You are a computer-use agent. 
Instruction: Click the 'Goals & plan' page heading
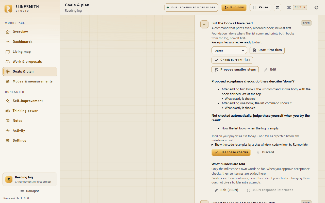click(x=77, y=5)
